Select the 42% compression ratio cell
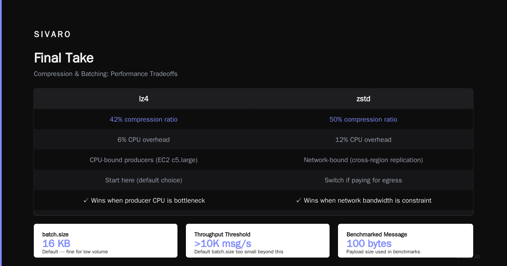 (144, 119)
